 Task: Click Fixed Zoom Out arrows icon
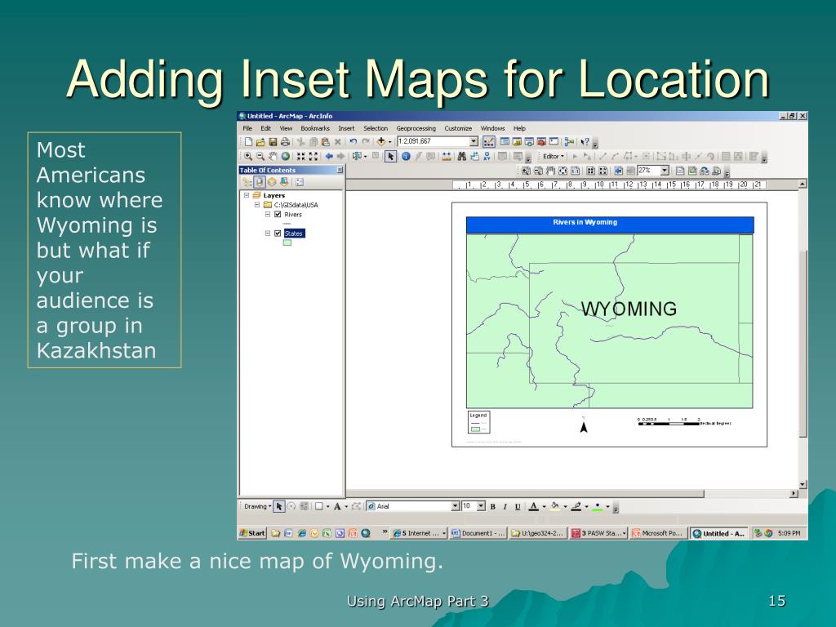pos(313,156)
